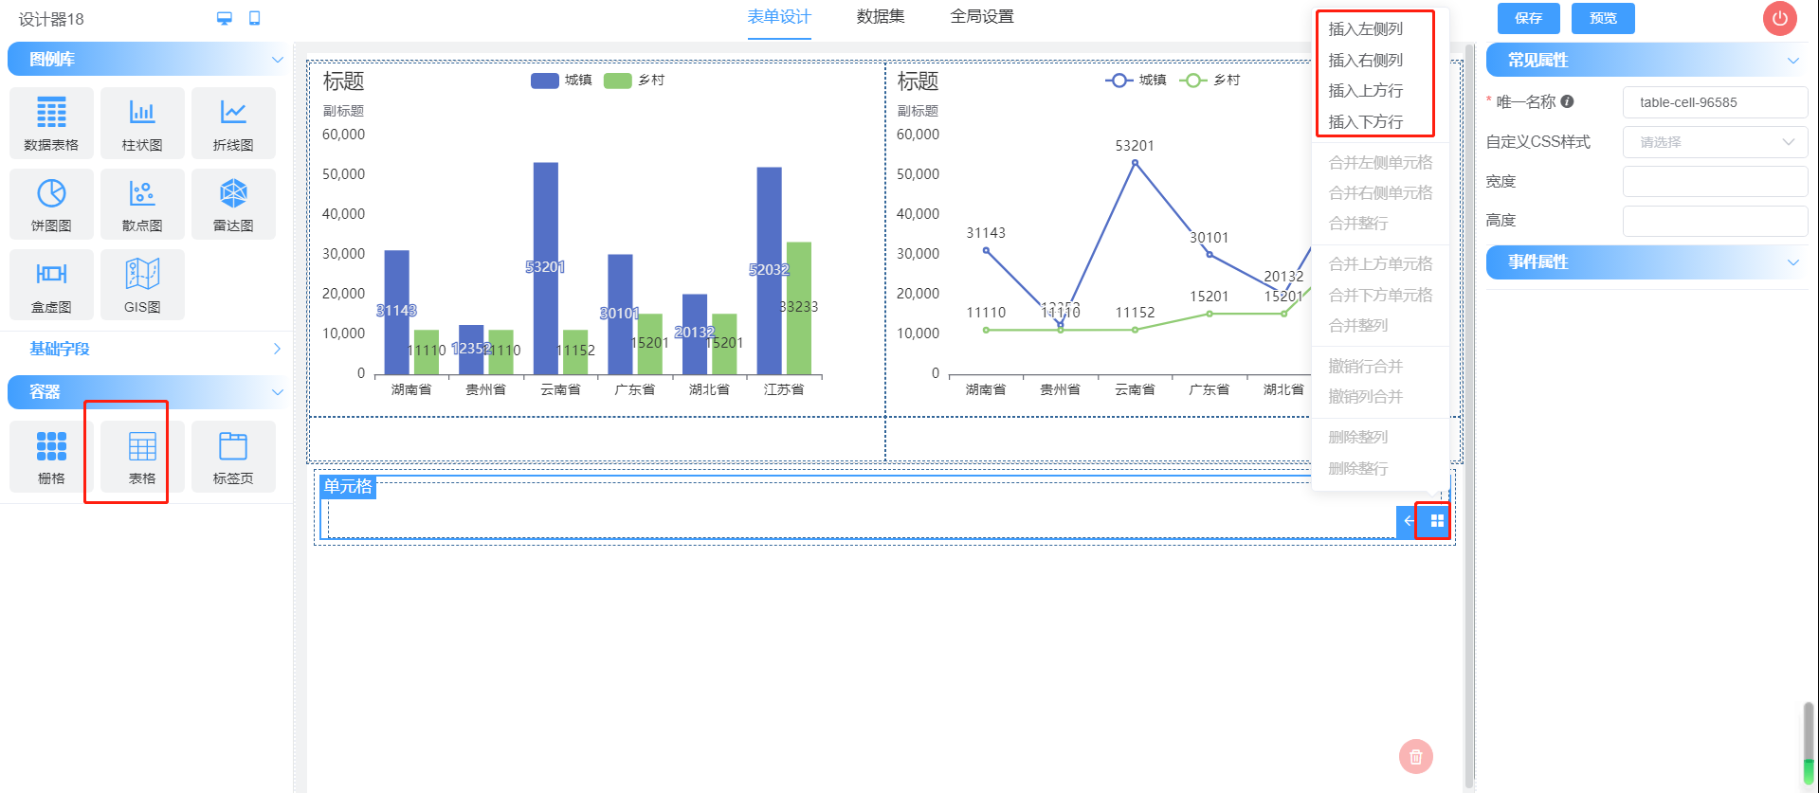Select the 标签页 tabs container
The width and height of the screenshot is (1819, 793).
pos(233,457)
